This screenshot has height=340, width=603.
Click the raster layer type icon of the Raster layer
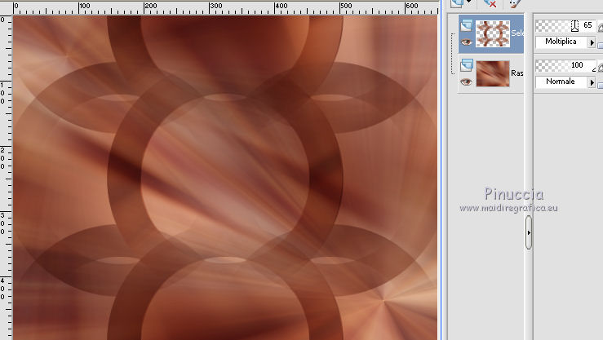[x=467, y=65]
